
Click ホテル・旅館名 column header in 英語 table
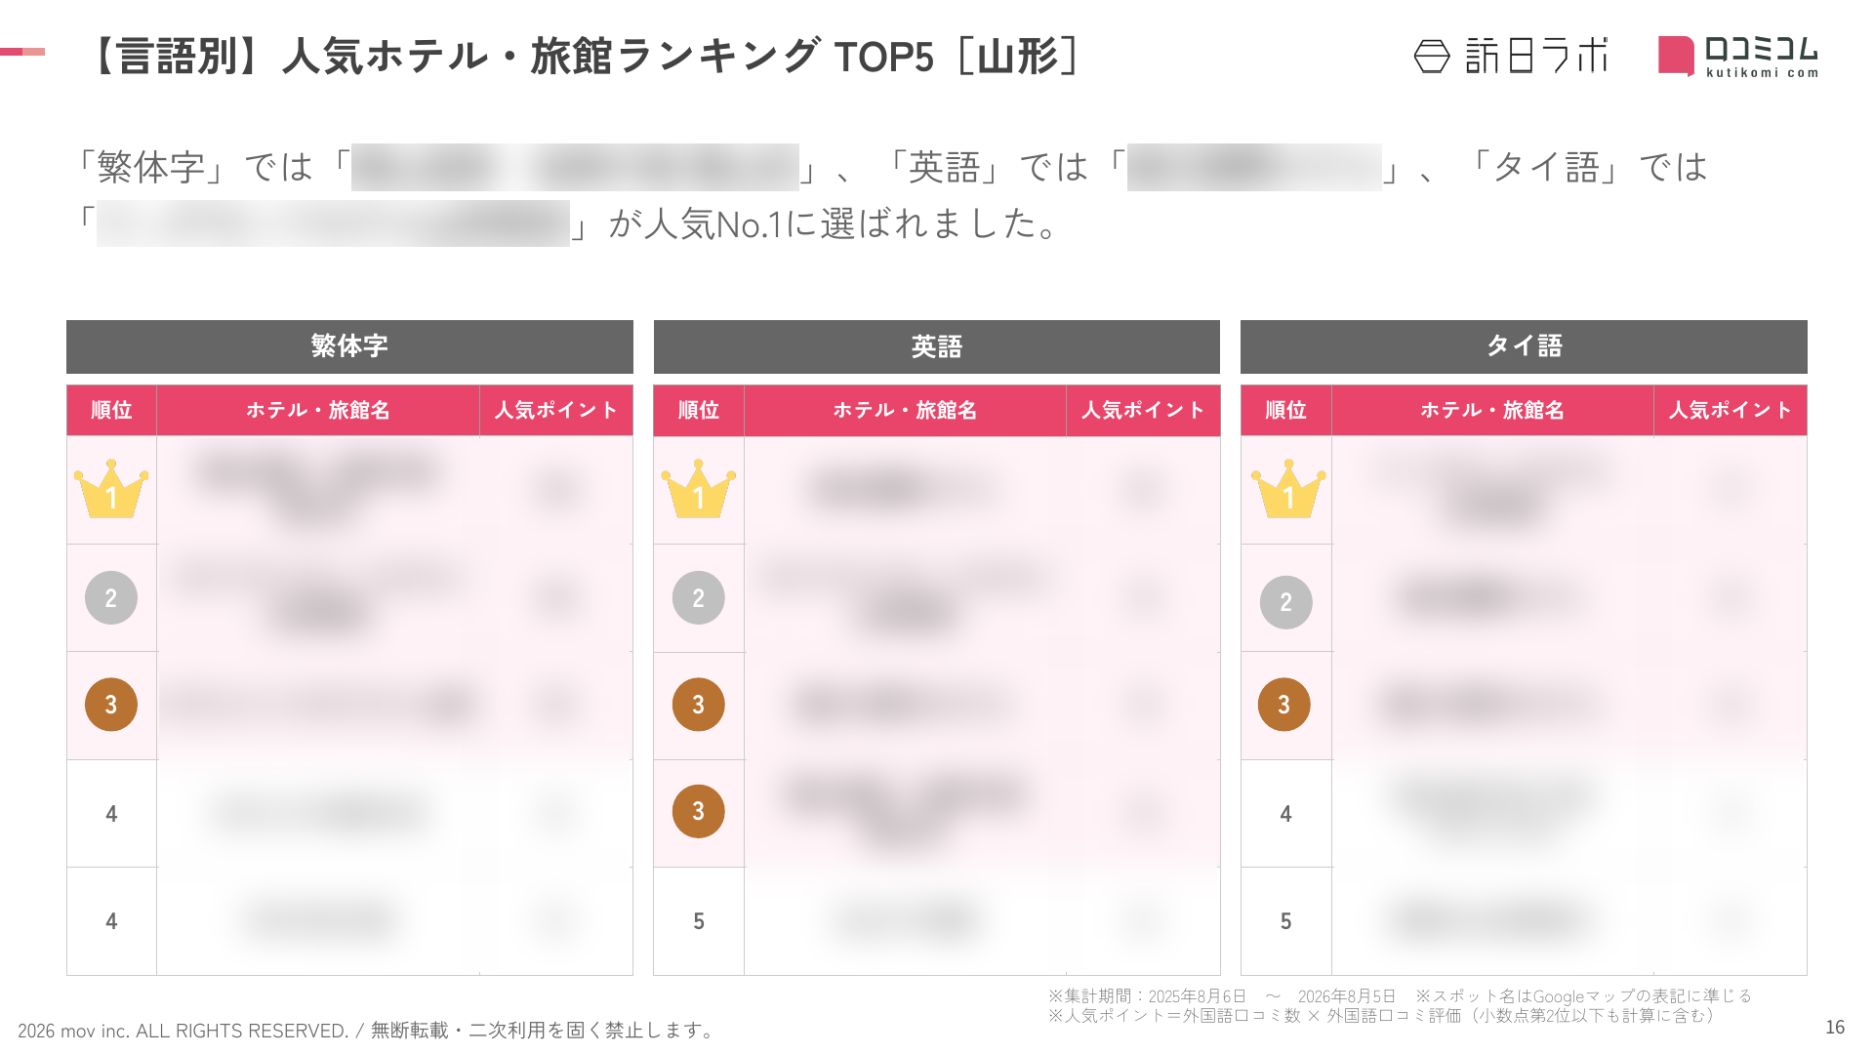(905, 410)
